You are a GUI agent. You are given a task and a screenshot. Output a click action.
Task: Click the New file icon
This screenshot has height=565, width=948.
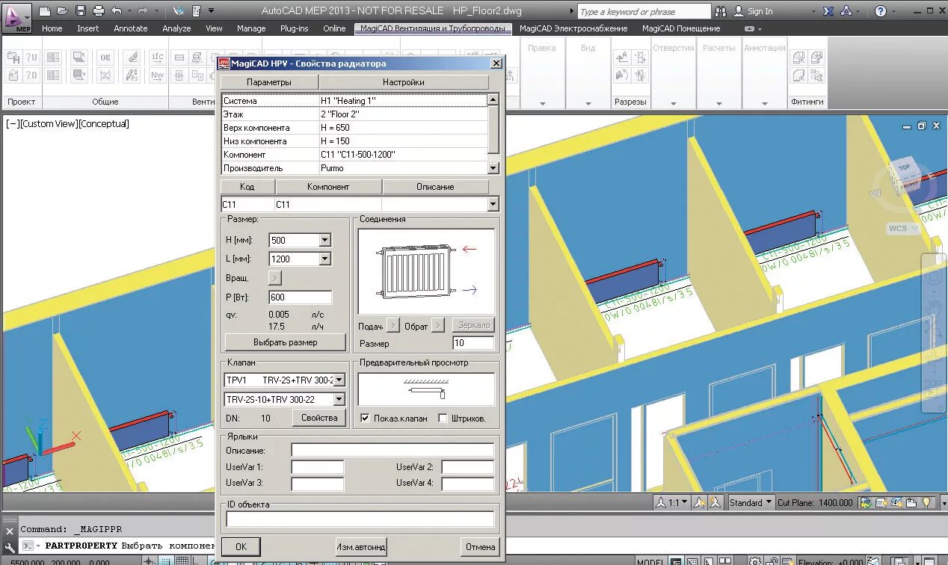[45, 11]
